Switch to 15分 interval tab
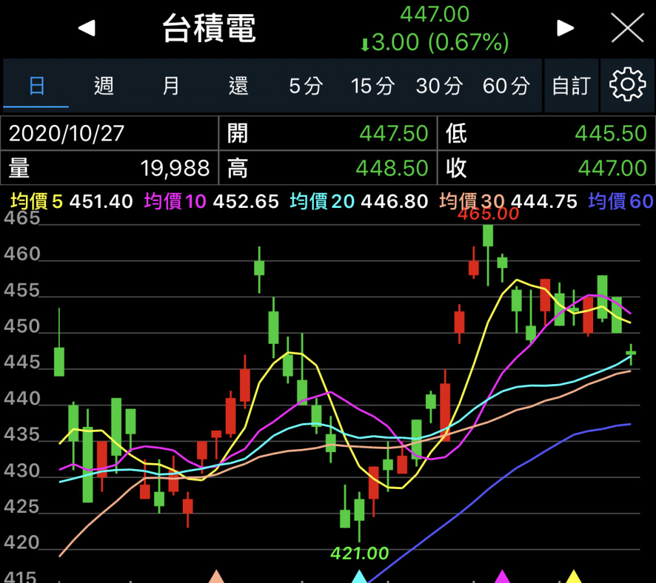The width and height of the screenshot is (656, 583). (372, 86)
